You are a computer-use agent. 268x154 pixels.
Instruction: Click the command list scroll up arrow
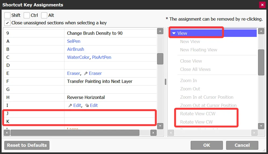(261, 31)
